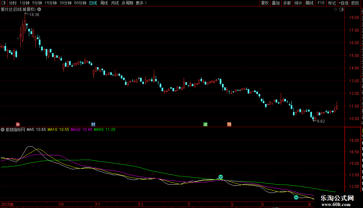363x208 pixels.
Task: Click the 2025年 label on time axis
Action: point(7,204)
